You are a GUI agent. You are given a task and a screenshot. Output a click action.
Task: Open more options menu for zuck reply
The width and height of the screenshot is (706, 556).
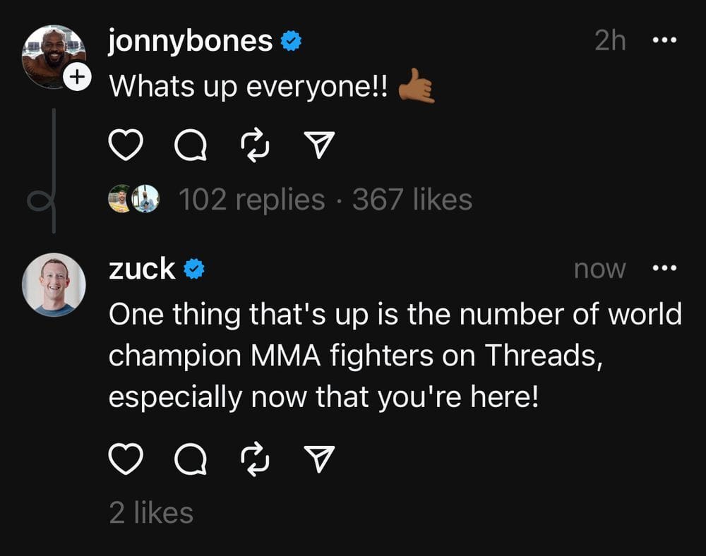click(664, 268)
